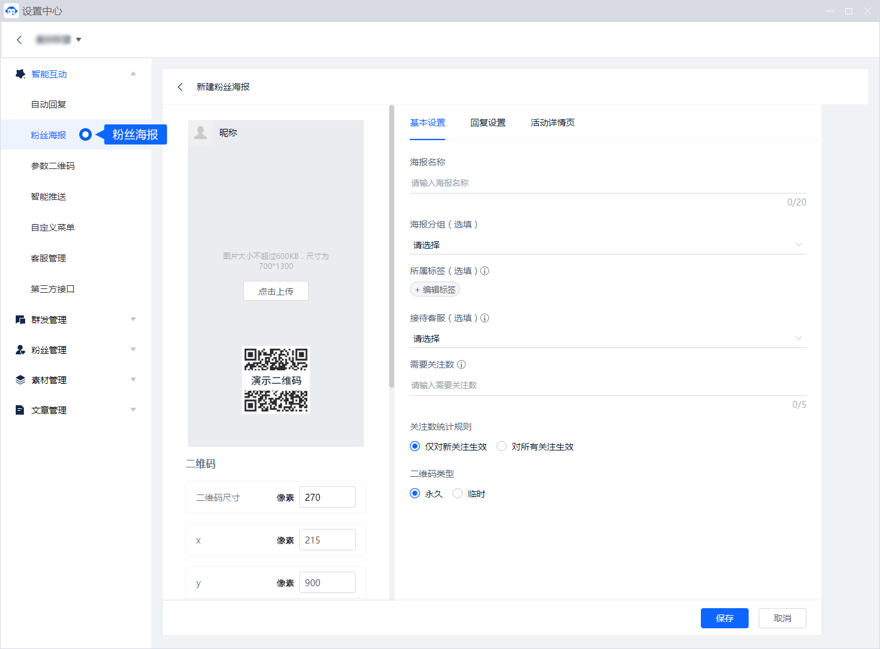Open the 接待客服 dropdown
This screenshot has height=649, width=880.
tap(607, 339)
